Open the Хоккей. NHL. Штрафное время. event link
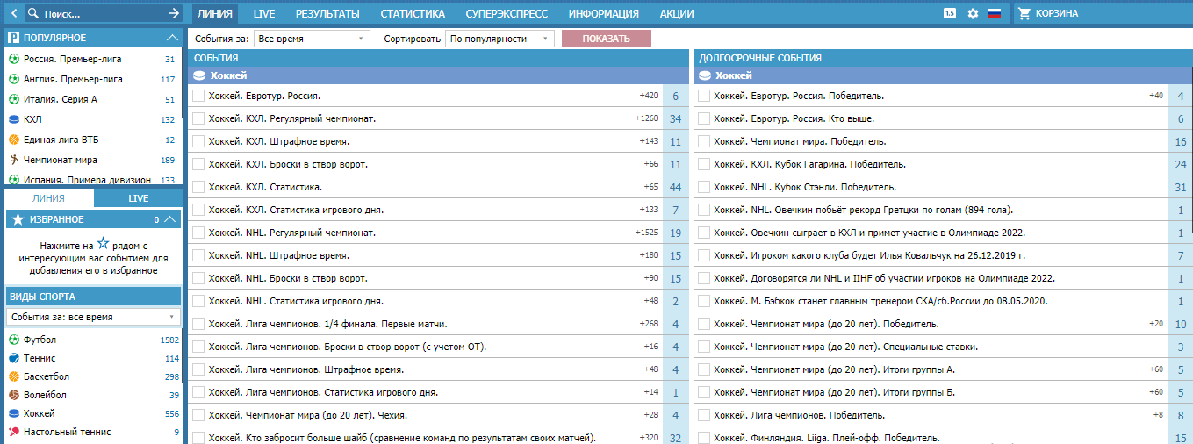 279,255
